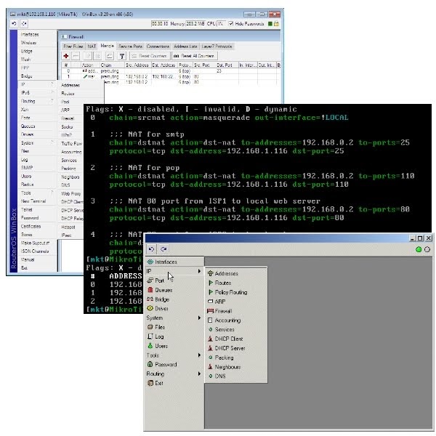Click the uptime field showing 00:30:10
Screen dimensions: 436x436
[x=160, y=24]
